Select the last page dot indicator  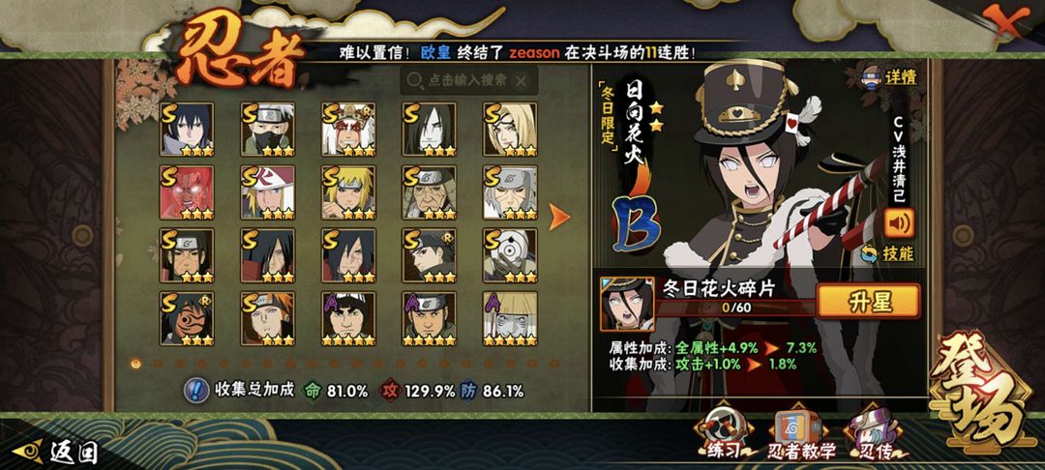click(553, 364)
